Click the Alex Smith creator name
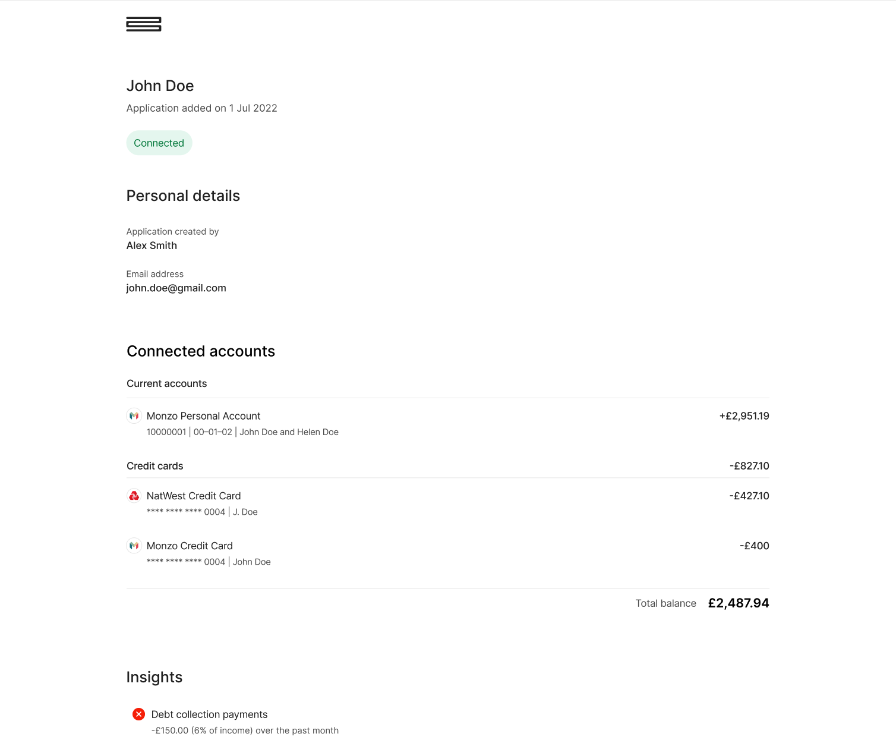Screen dimensions: 896x740 click(152, 245)
